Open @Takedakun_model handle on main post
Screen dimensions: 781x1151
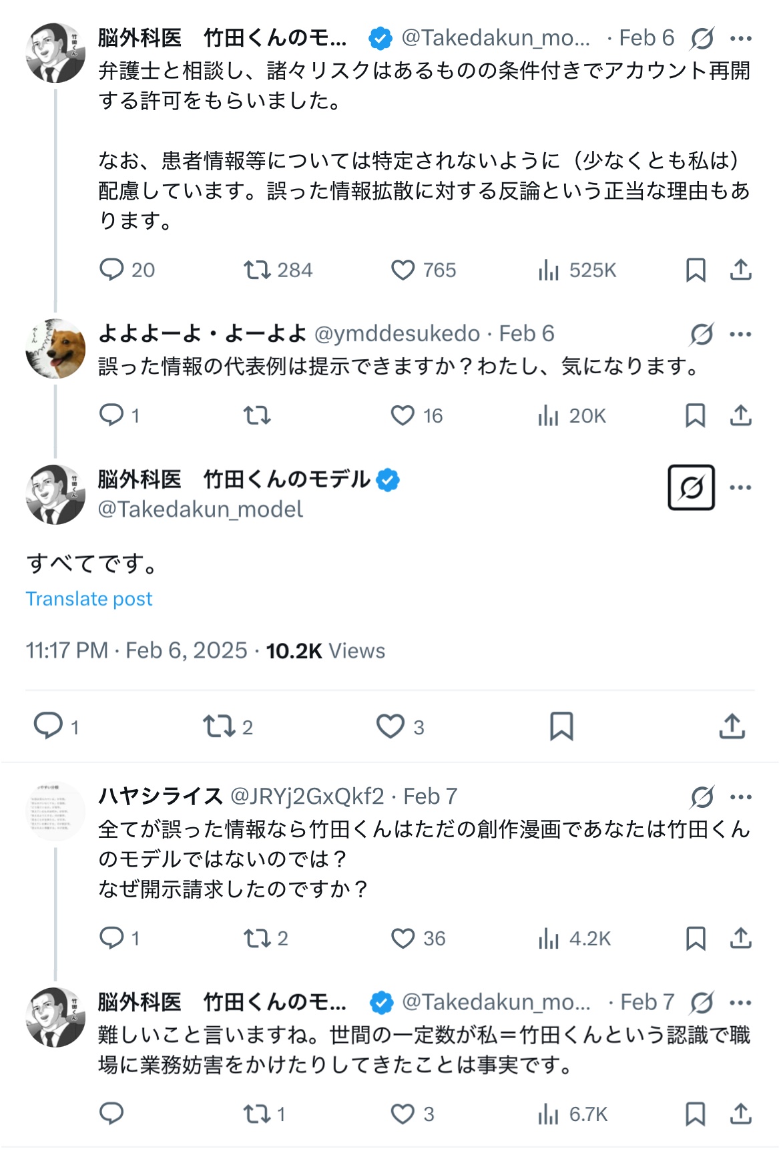[x=200, y=509]
